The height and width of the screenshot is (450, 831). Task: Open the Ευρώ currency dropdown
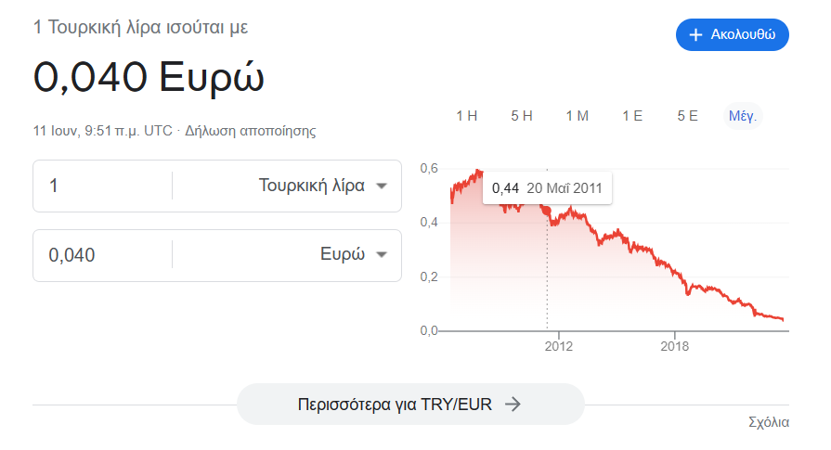click(x=353, y=255)
